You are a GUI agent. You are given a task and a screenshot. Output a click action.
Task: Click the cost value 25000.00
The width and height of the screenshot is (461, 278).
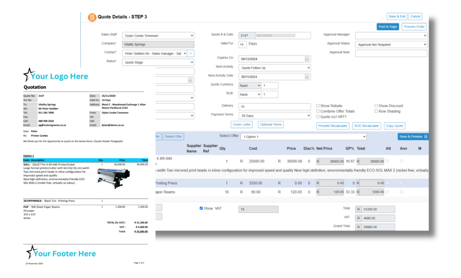pos(256,161)
